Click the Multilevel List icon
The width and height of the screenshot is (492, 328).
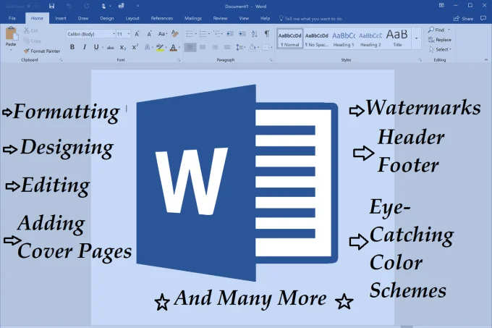[x=217, y=33]
